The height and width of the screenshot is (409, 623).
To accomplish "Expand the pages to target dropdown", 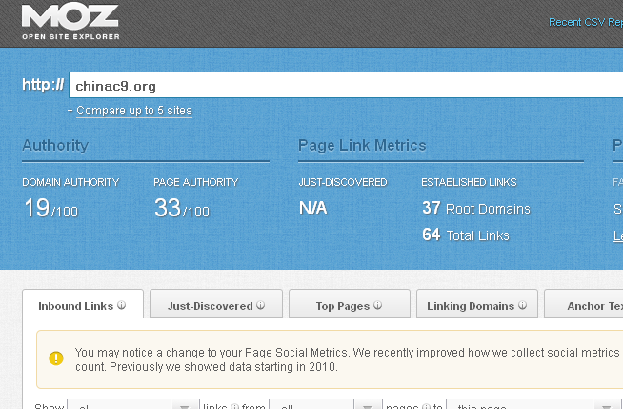I will point(534,404).
